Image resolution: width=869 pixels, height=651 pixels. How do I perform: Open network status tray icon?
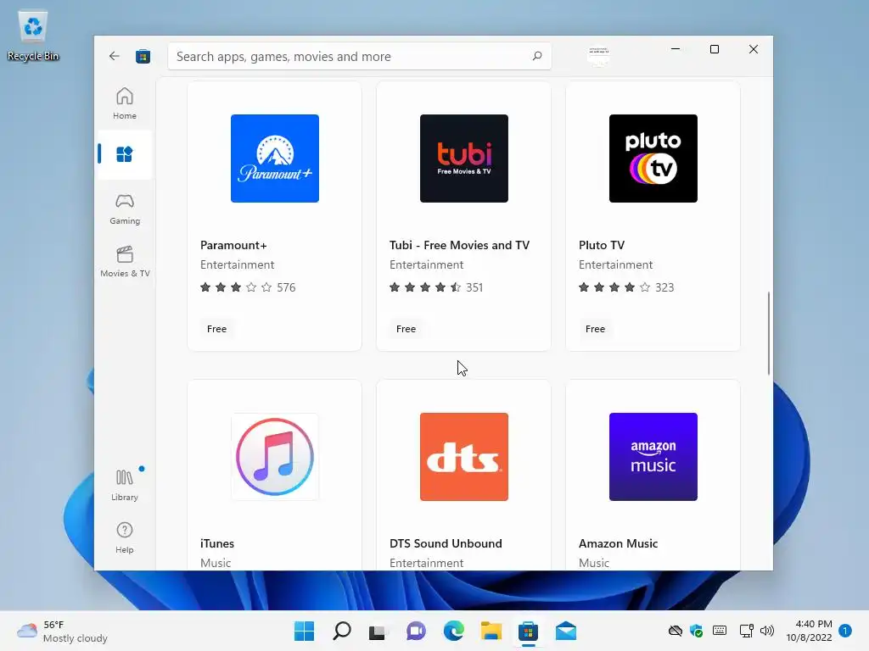point(746,631)
